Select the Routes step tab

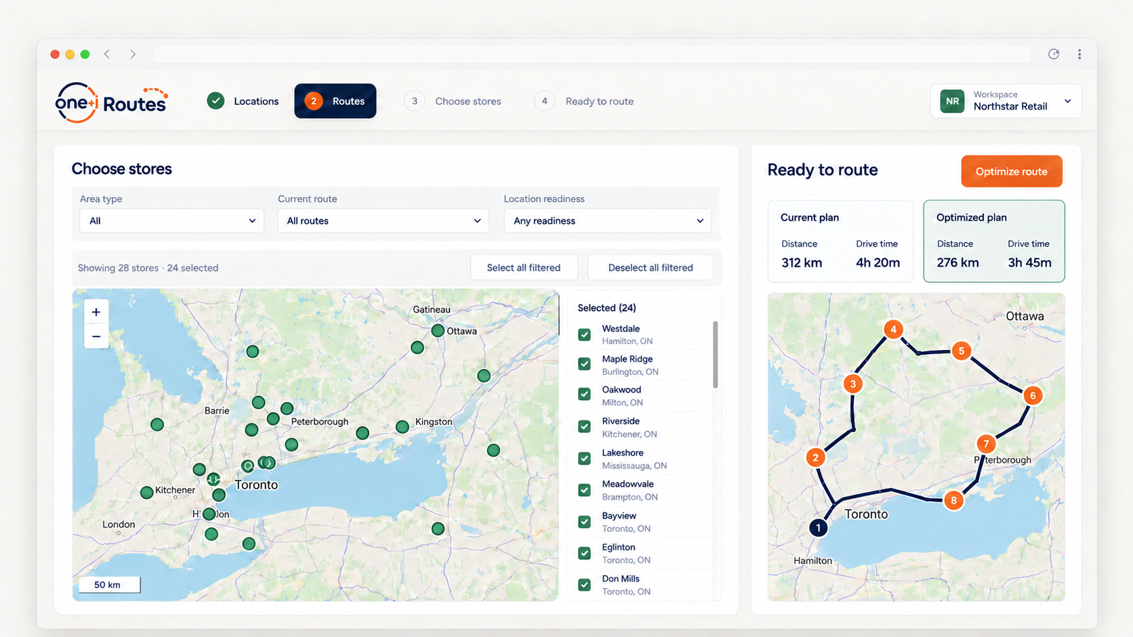tap(335, 101)
